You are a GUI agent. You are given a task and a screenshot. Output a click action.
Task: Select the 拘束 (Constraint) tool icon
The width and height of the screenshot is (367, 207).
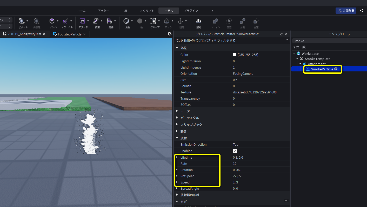(96, 21)
